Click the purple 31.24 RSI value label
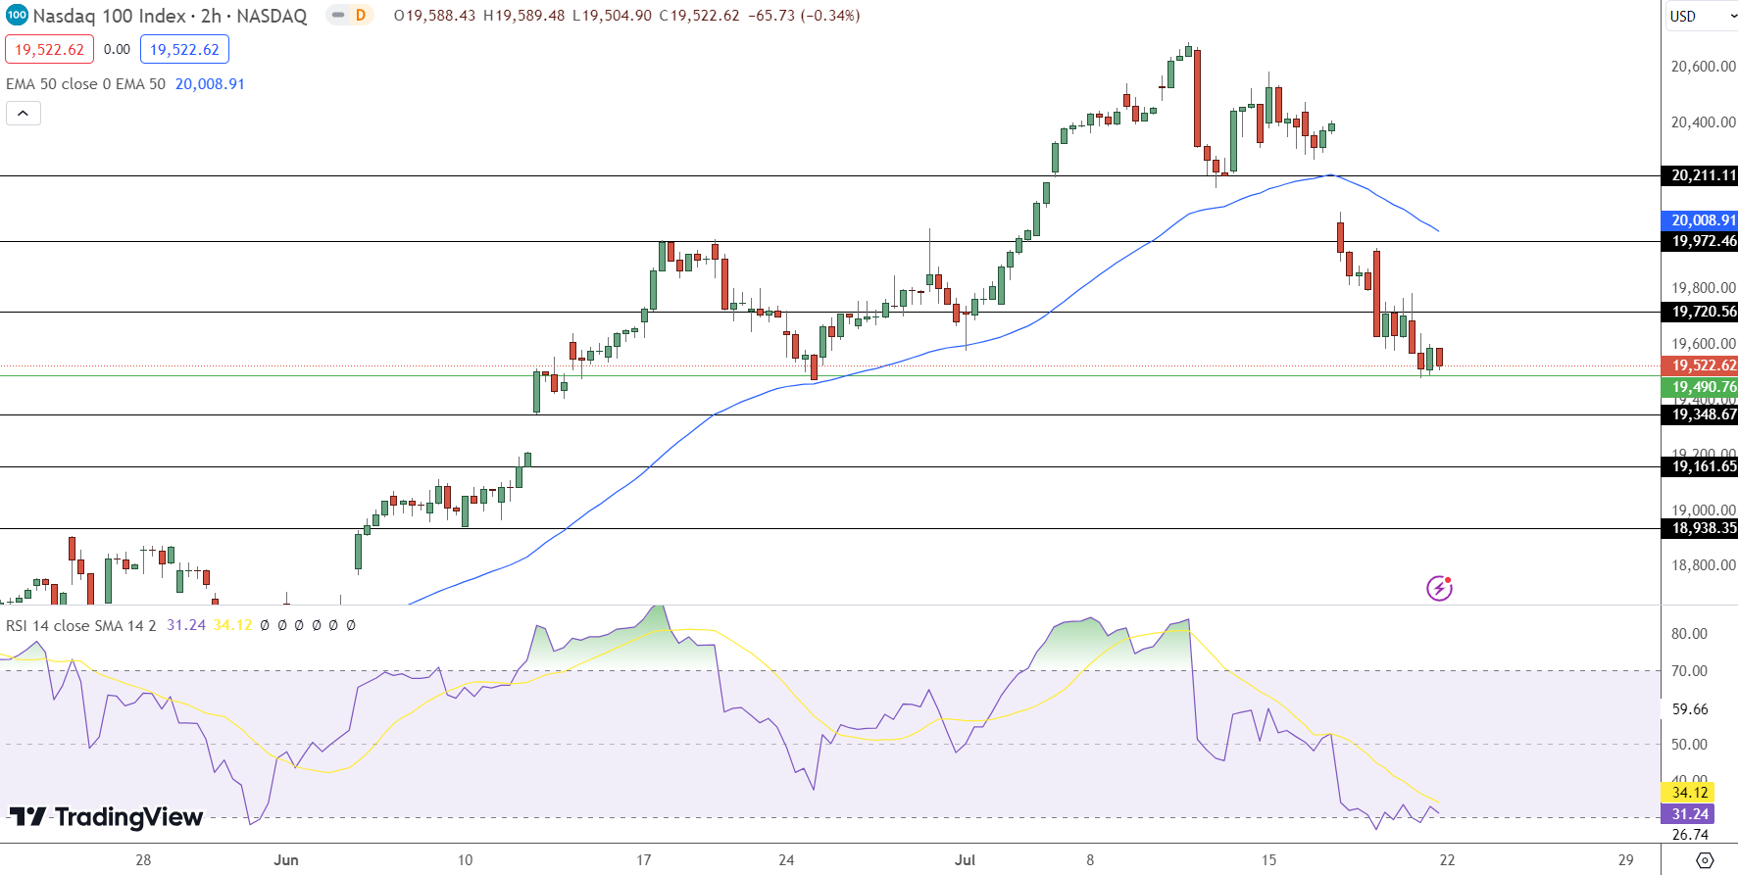The image size is (1738, 875). [x=1687, y=814]
